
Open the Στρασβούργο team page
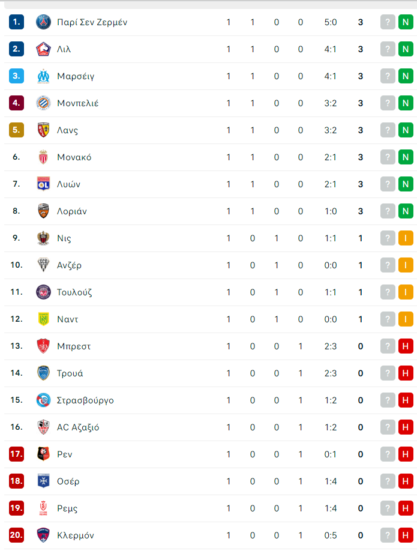[x=85, y=400]
